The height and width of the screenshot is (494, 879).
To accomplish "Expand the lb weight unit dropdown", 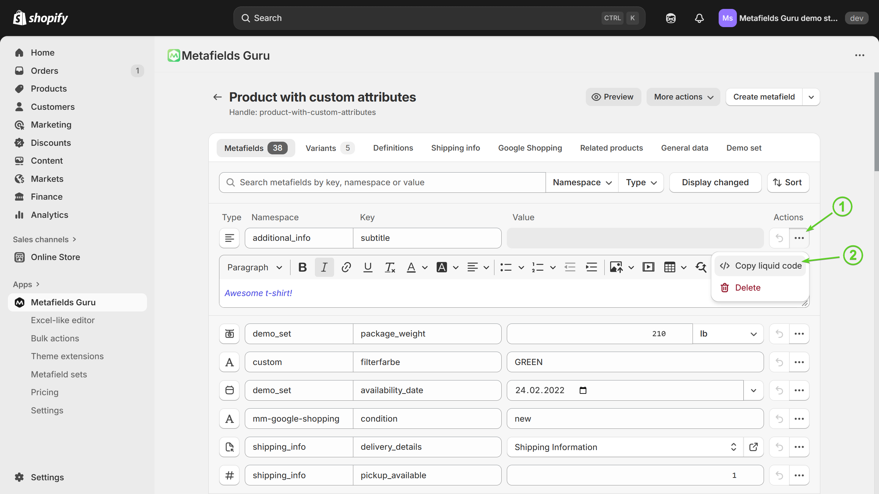I will [x=728, y=334].
